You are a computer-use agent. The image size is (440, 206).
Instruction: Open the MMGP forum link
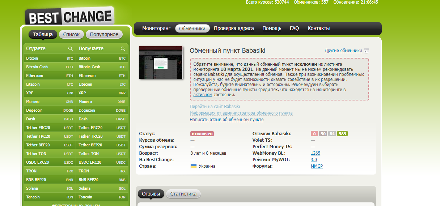pyautogui.click(x=317, y=166)
